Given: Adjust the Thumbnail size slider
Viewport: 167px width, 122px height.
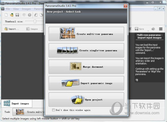Looking at the screenshot, I should tap(35, 21).
